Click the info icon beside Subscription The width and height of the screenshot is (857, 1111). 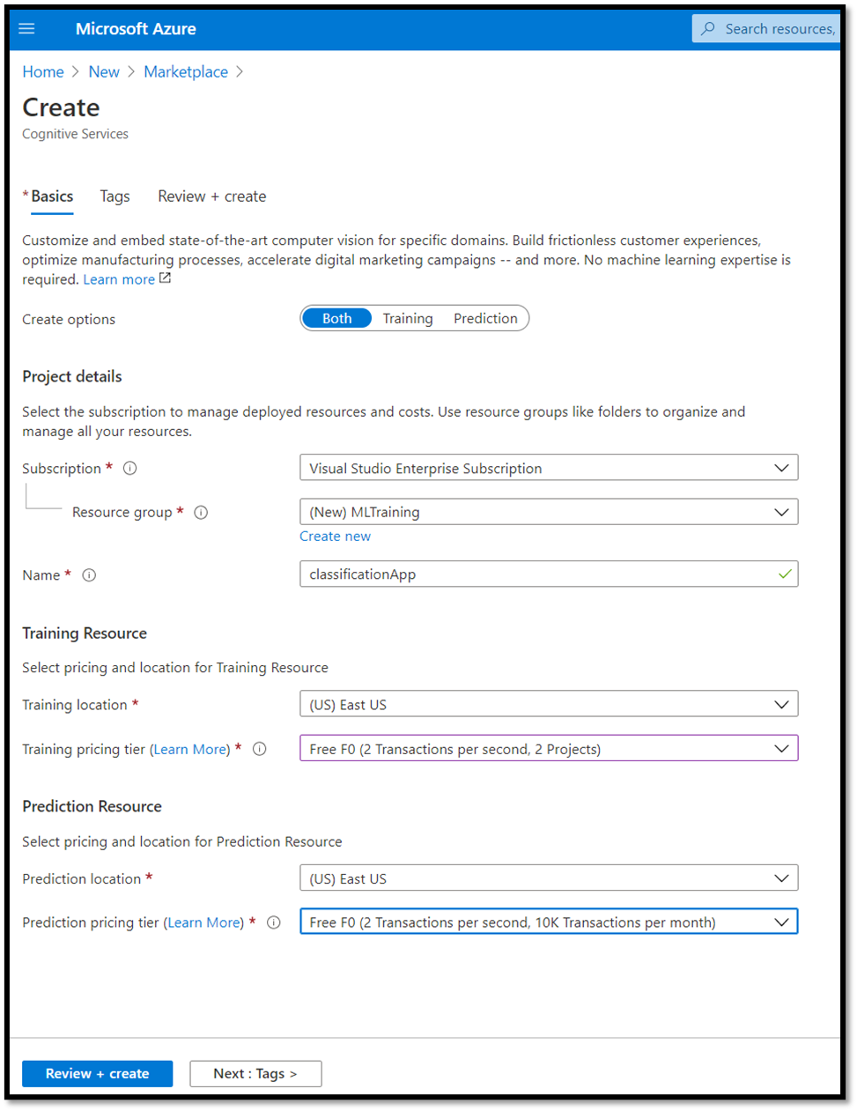coord(129,468)
